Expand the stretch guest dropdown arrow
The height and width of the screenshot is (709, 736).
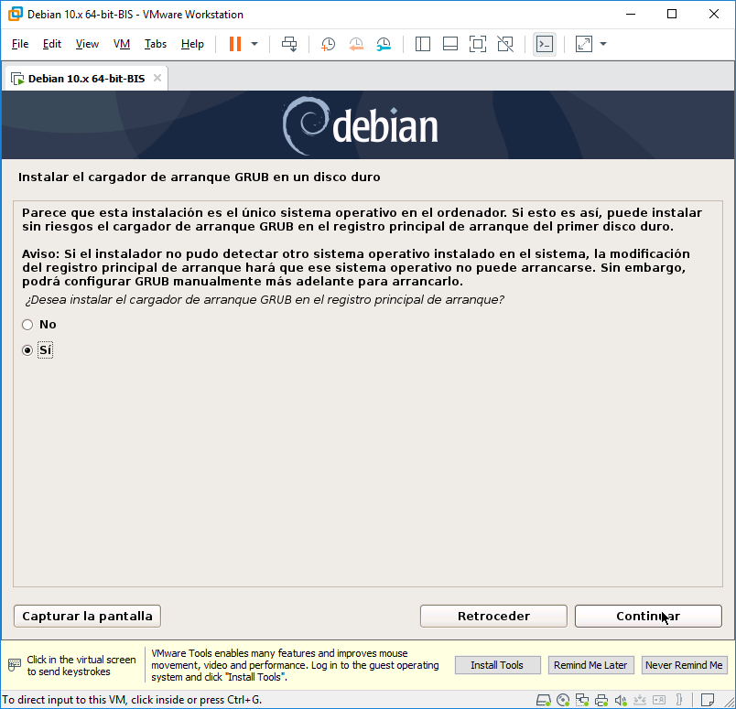[603, 44]
